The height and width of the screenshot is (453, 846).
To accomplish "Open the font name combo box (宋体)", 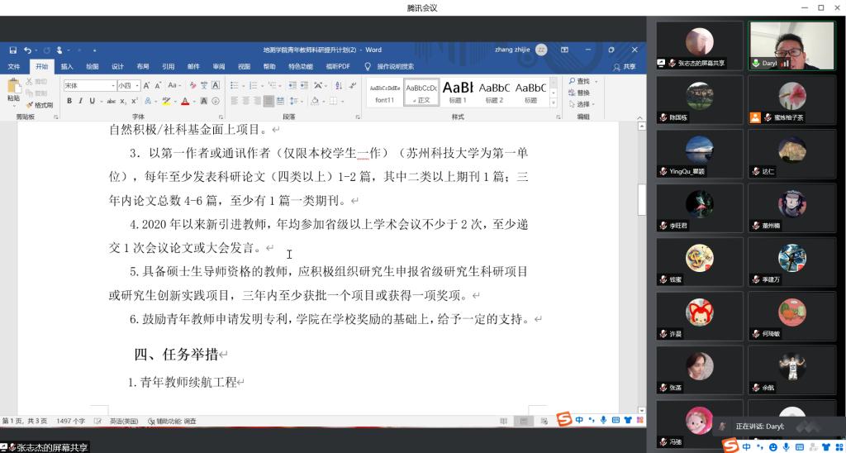I will [90, 85].
